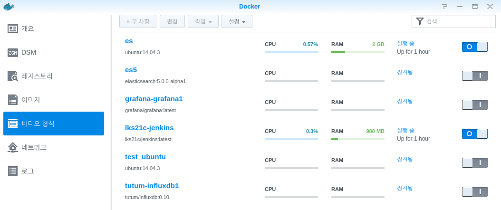The width and height of the screenshot is (501, 210).
Task: Expand the 설정 settings dropdown
Action: (237, 21)
